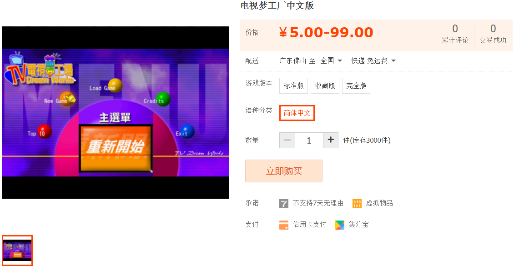Select the 完全版 game version
Viewport: 514px width, 266px height.
pyautogui.click(x=356, y=86)
